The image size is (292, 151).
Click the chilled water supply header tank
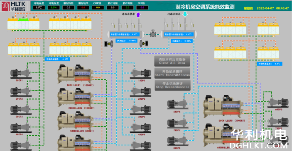coord(126,34)
